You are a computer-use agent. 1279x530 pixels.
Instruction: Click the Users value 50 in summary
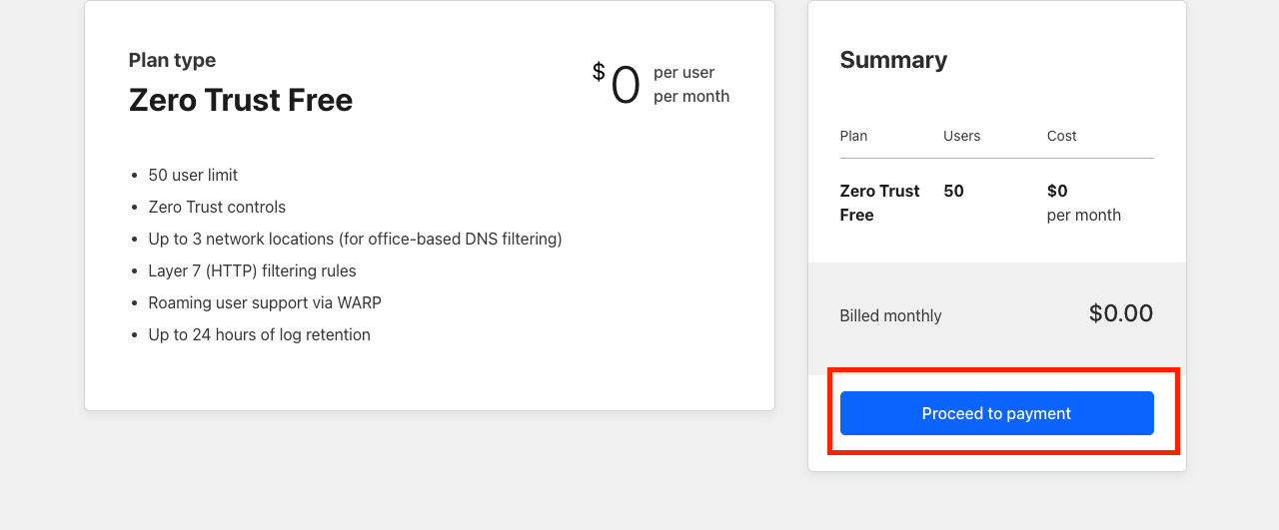953,191
